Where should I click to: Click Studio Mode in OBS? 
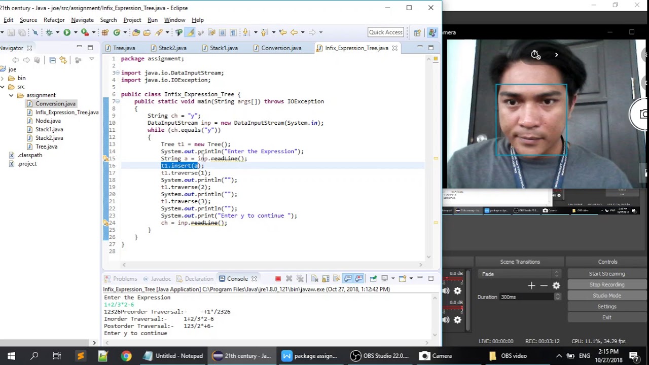pos(607,296)
